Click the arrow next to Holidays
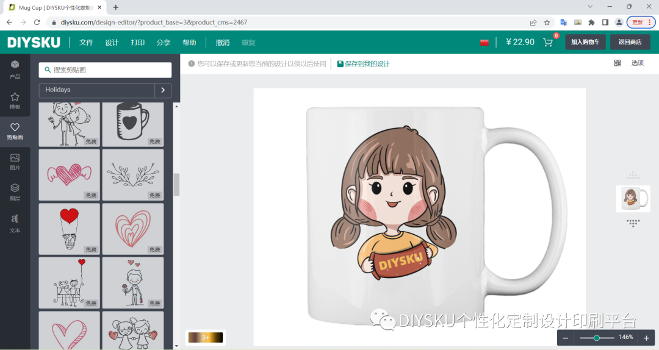 point(163,90)
